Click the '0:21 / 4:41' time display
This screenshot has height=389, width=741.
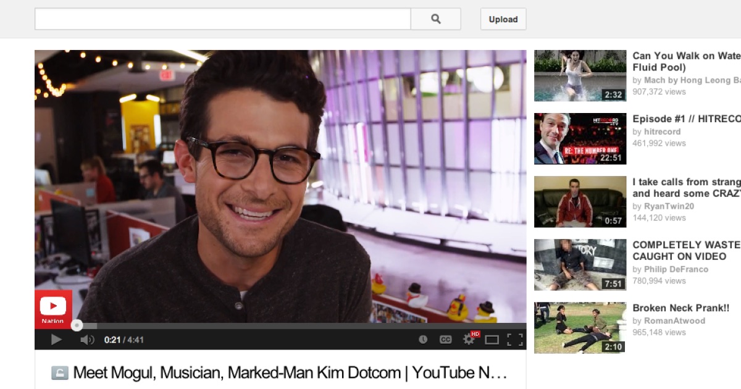click(x=124, y=340)
